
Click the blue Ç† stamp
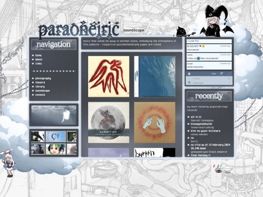(x=56, y=136)
